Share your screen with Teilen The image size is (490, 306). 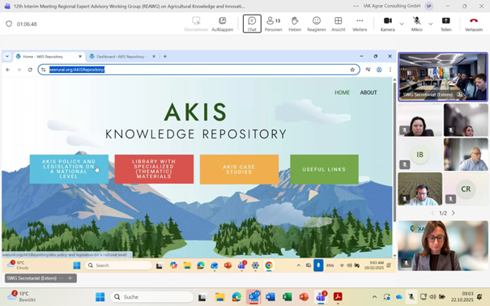[446, 23]
